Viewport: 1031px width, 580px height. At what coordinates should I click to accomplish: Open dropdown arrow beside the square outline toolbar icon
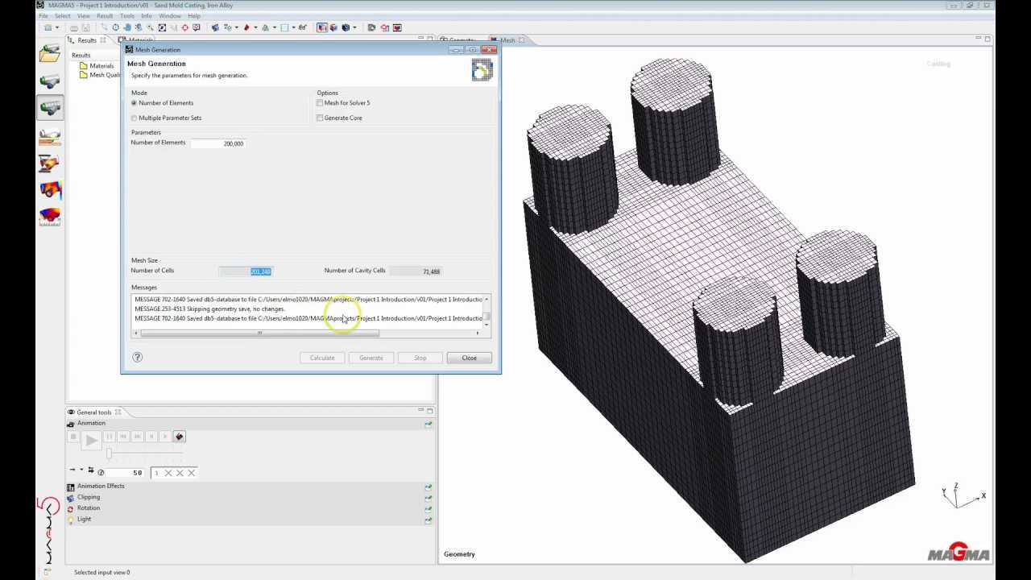click(x=293, y=27)
